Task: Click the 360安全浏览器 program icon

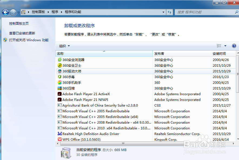Action: (x=59, y=60)
